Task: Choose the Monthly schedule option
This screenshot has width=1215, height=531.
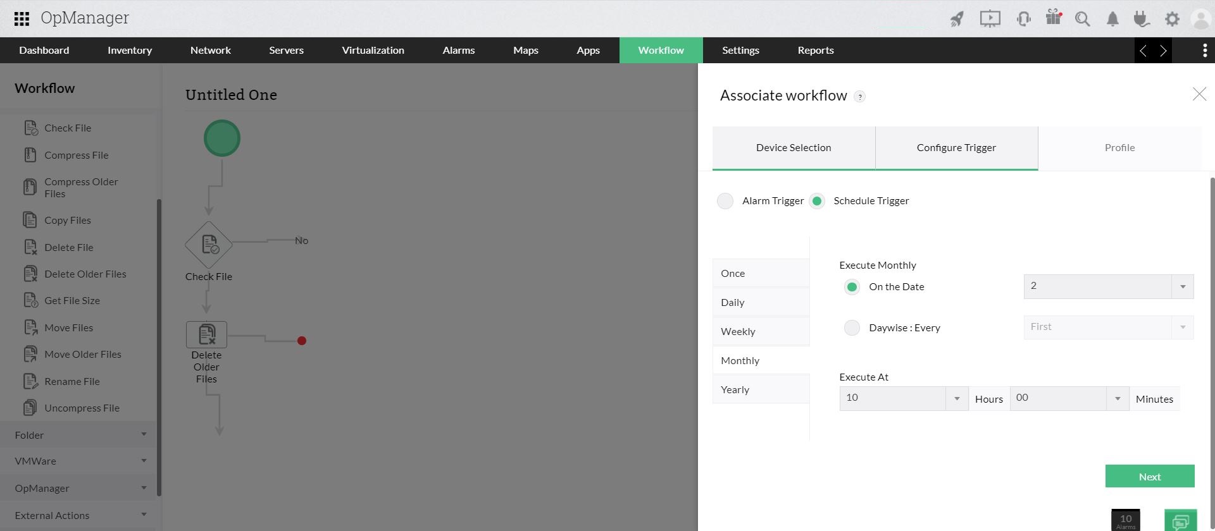Action: point(761,360)
